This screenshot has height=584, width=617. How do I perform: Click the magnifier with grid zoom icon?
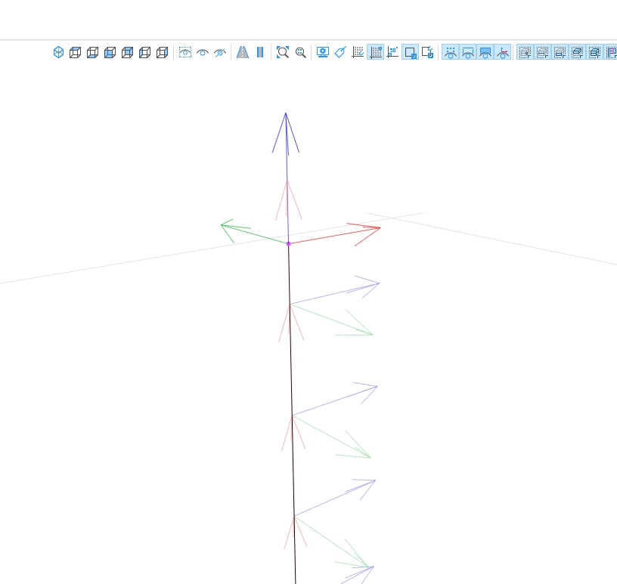point(301,52)
